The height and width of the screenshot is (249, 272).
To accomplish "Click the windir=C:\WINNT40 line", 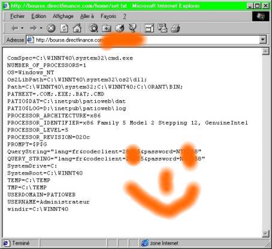I will coord(38,209).
